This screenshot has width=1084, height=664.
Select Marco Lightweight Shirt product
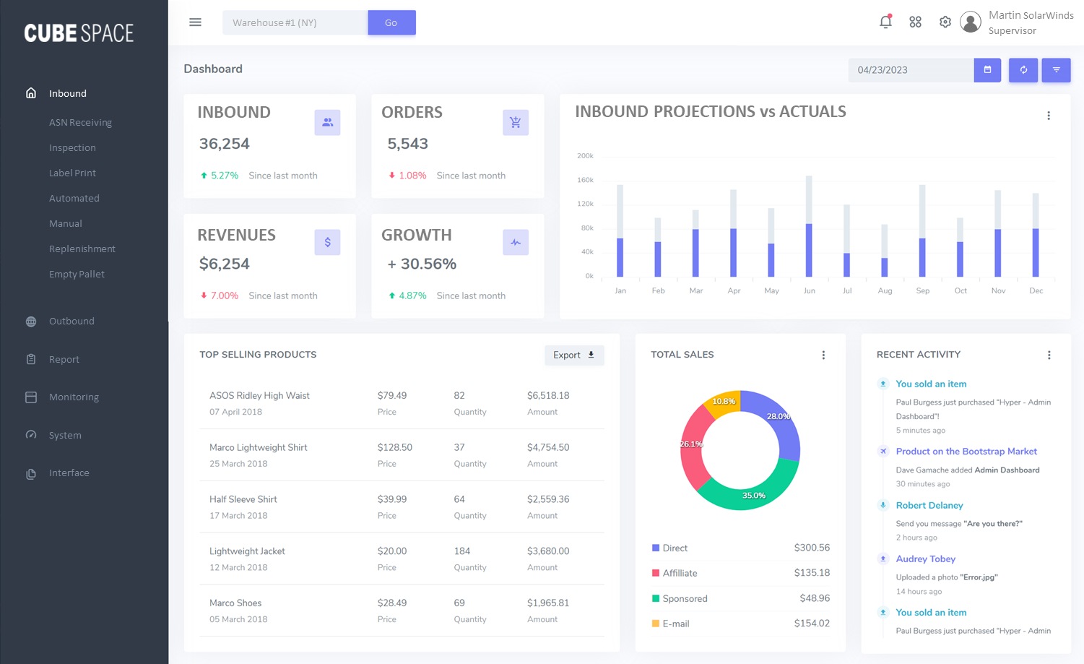(x=259, y=448)
